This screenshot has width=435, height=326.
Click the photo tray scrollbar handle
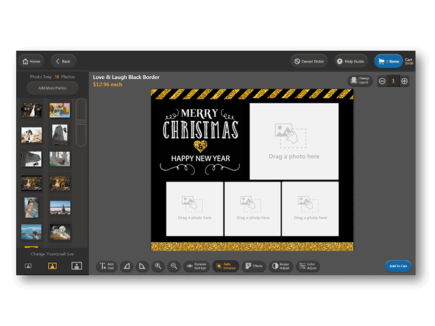pos(81,122)
